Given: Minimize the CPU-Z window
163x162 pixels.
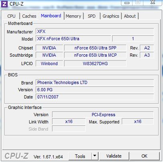Looking at the screenshot, I should (x=127, y=3).
